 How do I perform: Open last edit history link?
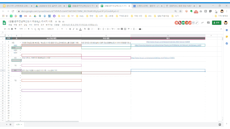coord(80,25)
